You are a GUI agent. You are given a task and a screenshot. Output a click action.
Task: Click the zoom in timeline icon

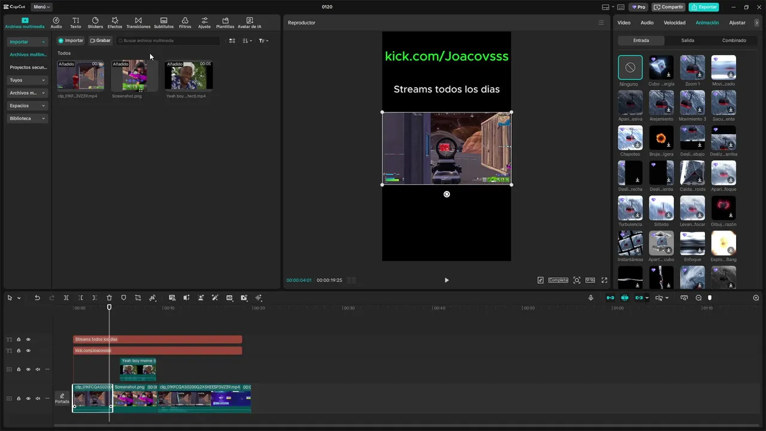[756, 298]
